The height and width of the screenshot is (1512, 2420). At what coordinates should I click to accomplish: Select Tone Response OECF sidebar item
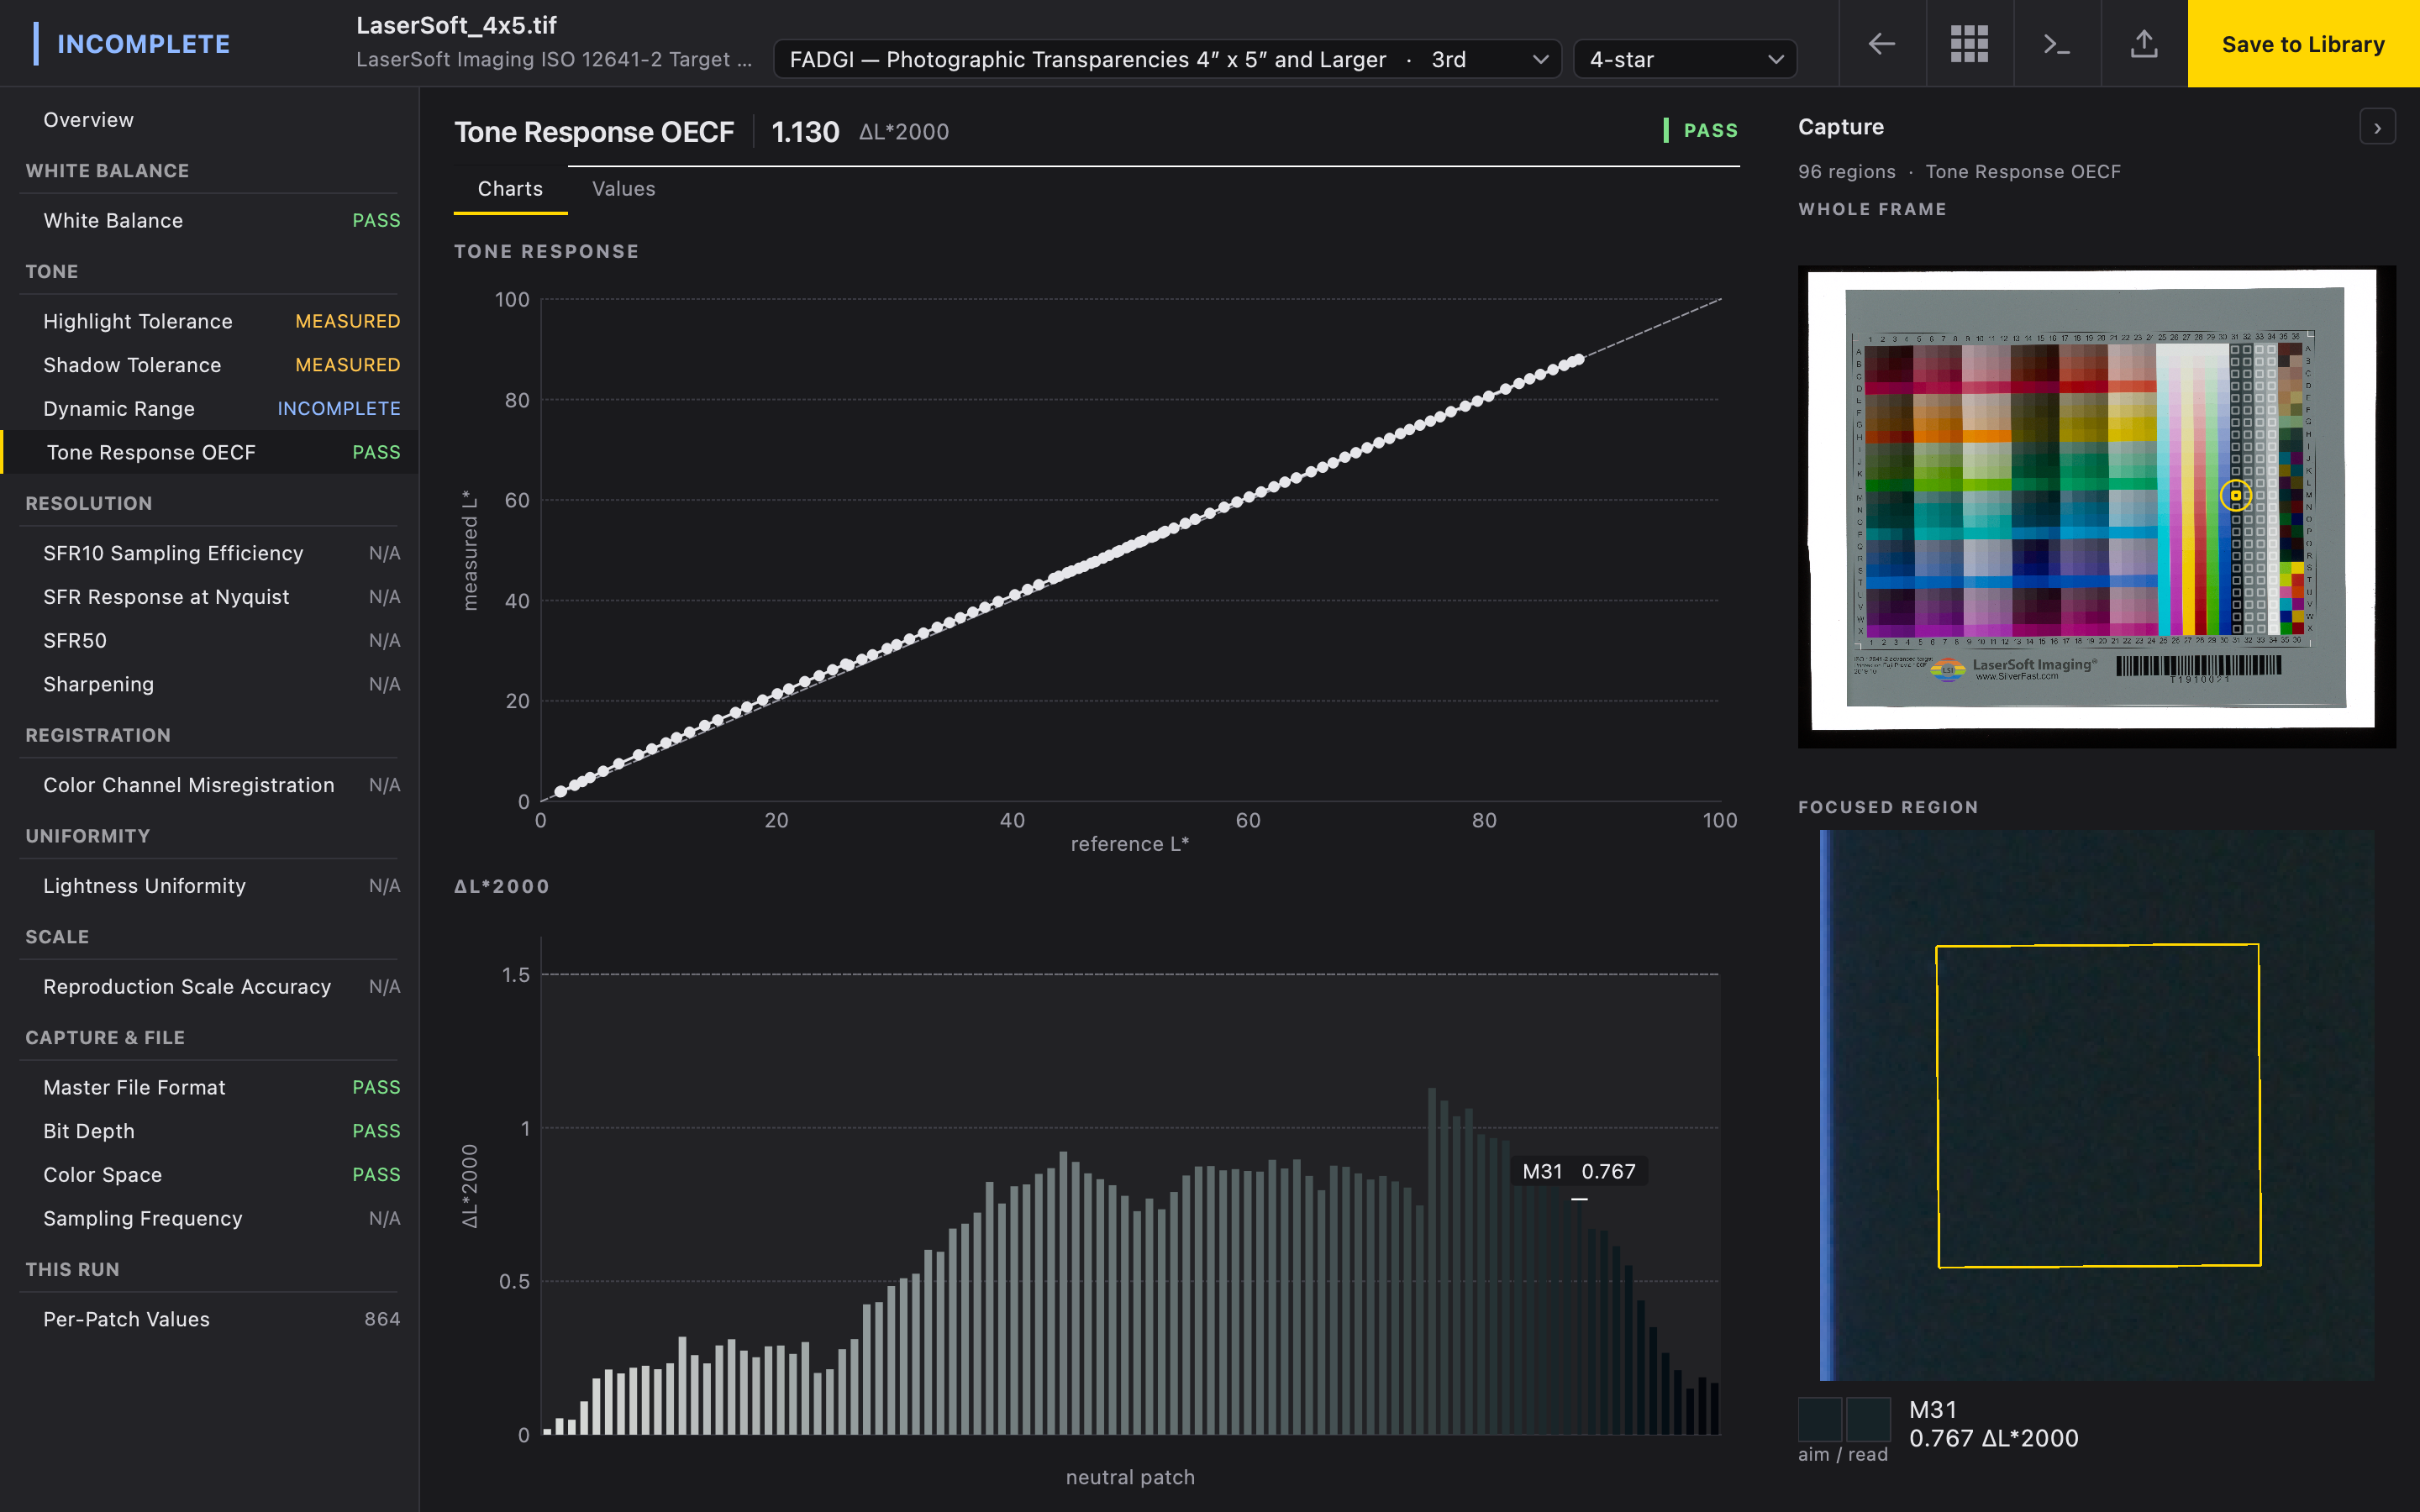coord(210,452)
